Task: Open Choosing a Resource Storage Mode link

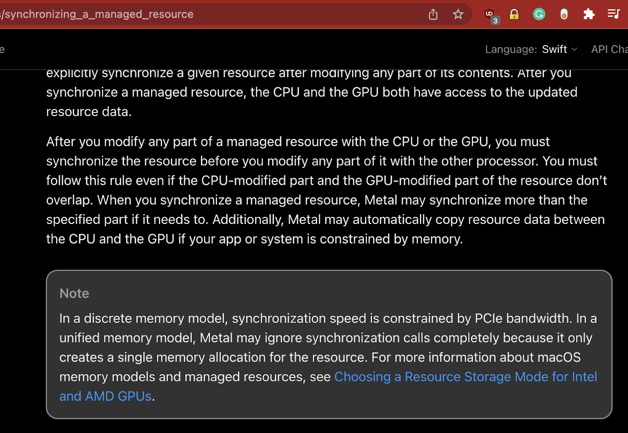Action: click(x=328, y=386)
